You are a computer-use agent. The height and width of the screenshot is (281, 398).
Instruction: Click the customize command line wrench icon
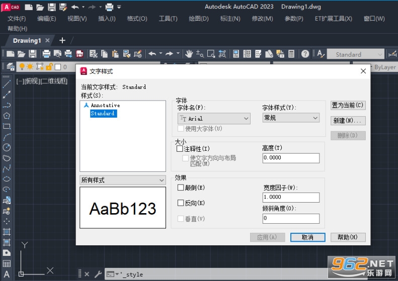98,274
